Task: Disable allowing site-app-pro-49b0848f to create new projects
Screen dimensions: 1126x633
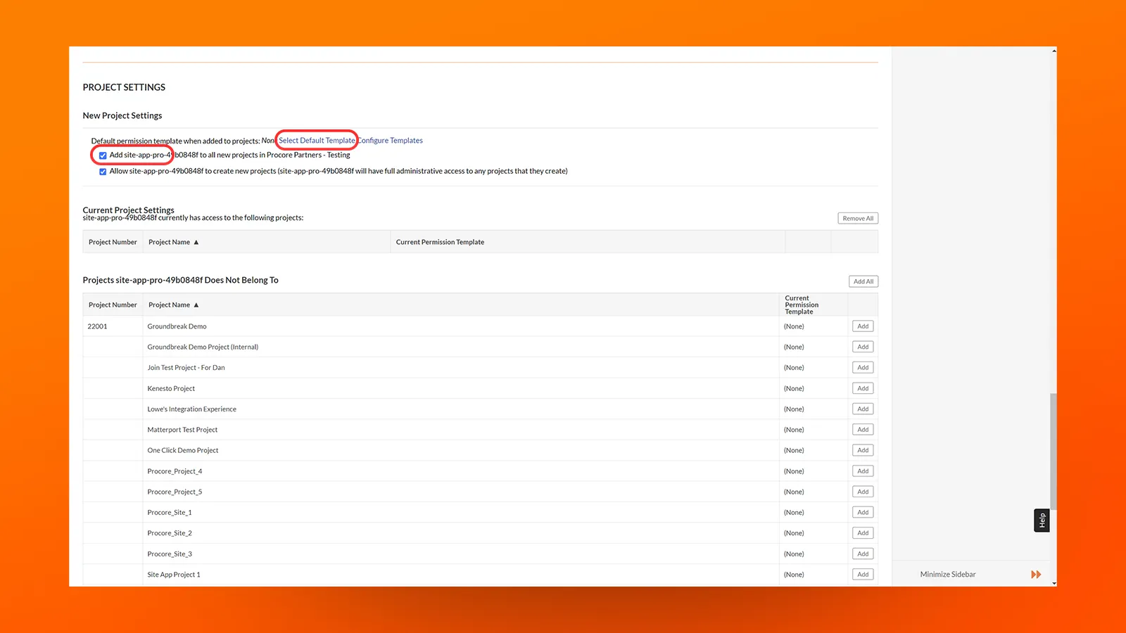Action: click(103, 171)
